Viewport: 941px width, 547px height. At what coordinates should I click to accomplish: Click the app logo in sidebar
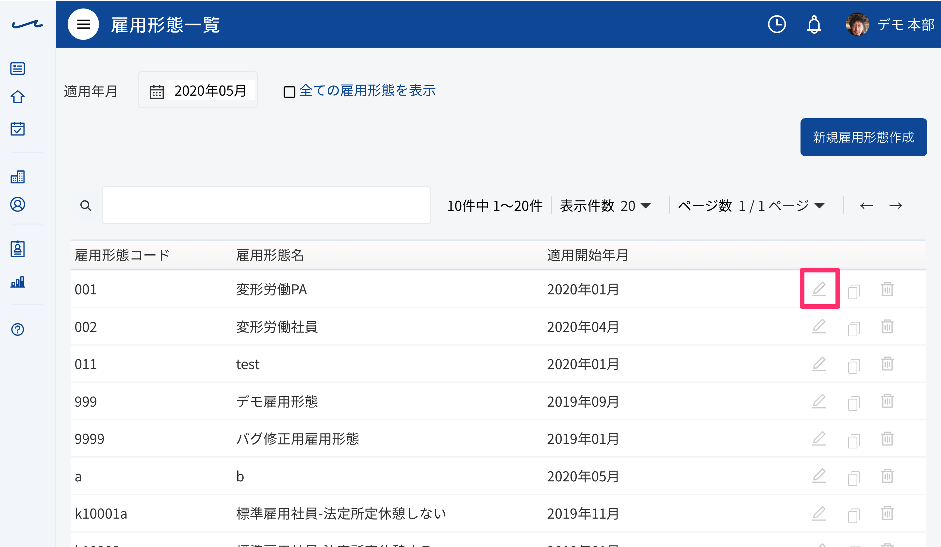27,24
